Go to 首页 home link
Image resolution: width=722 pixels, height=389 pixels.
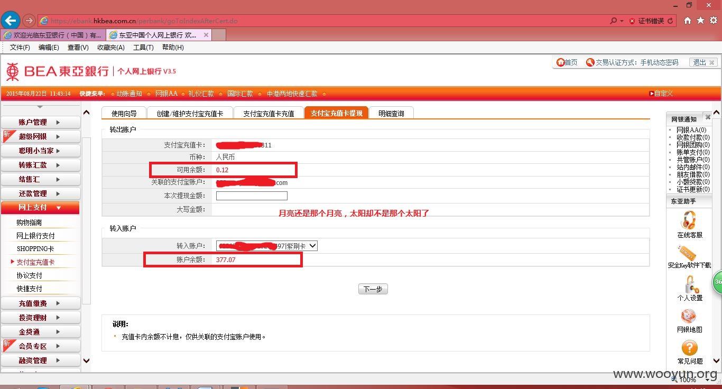(x=567, y=62)
